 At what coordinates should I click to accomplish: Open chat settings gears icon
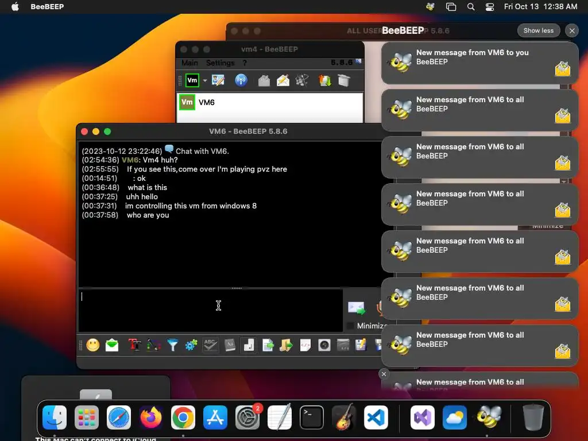pyautogui.click(x=191, y=345)
